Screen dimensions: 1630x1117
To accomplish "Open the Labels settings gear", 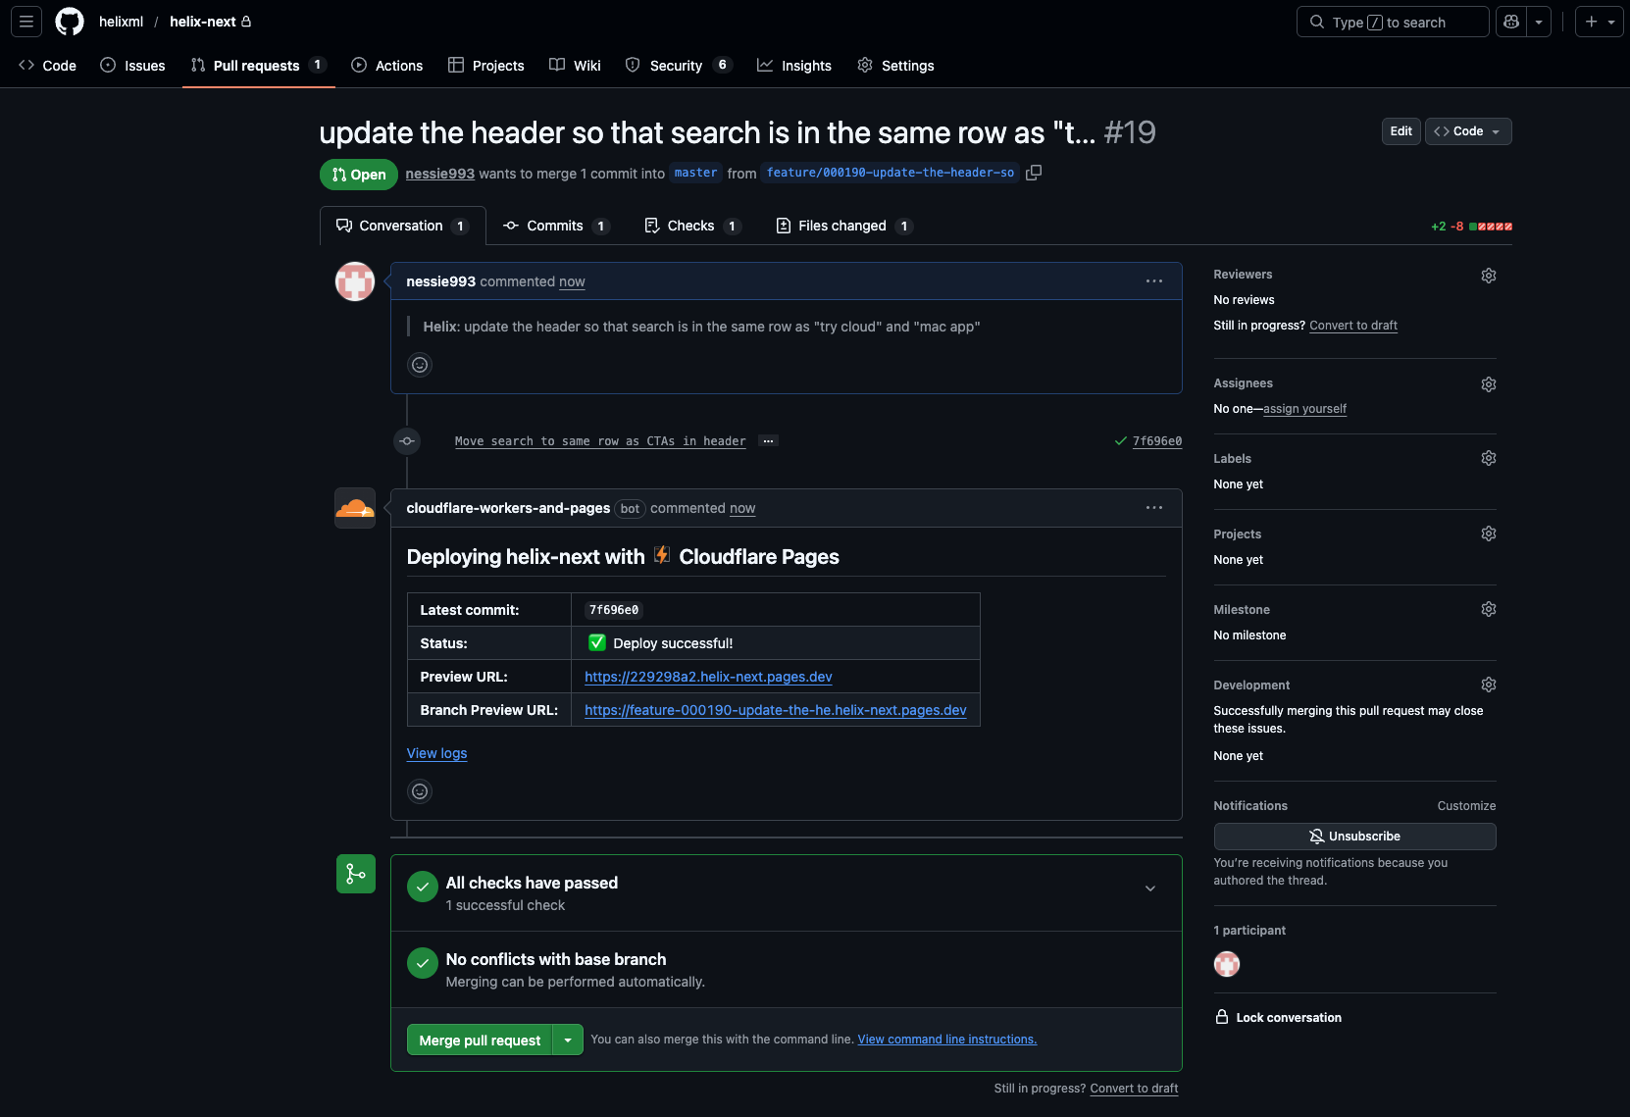I will coord(1488,458).
